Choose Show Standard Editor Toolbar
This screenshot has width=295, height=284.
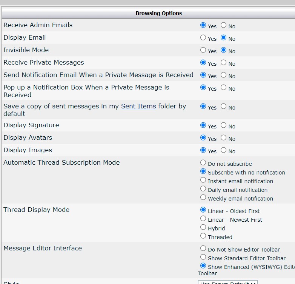[x=203, y=257]
